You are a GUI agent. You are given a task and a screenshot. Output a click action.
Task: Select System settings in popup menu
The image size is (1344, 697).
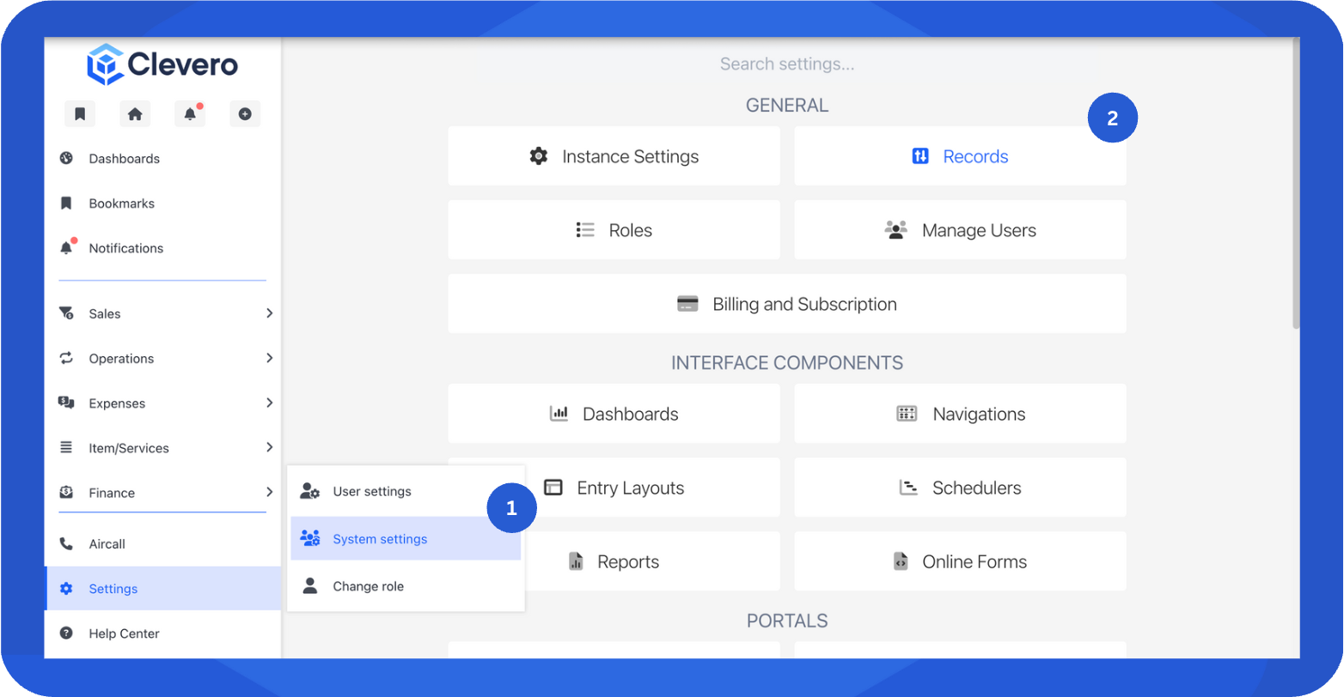tap(406, 538)
